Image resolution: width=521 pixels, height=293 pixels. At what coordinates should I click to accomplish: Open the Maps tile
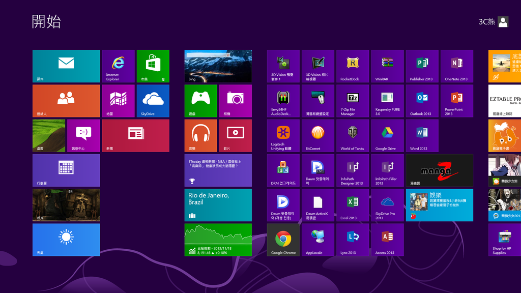[118, 101]
